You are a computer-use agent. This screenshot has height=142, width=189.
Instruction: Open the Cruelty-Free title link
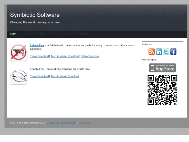point(37,69)
